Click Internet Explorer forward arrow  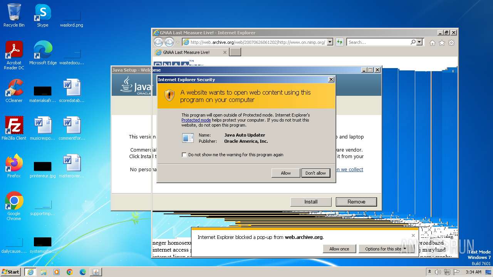[x=169, y=42]
